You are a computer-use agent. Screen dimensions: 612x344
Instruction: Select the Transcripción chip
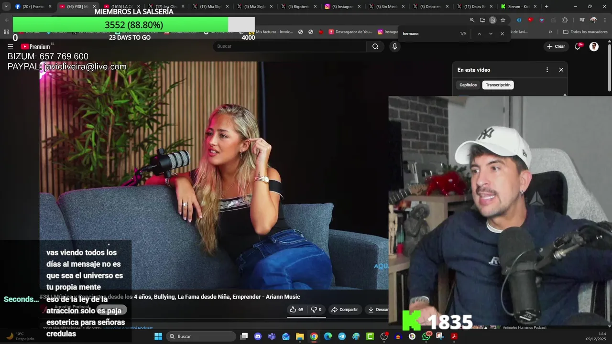(498, 85)
